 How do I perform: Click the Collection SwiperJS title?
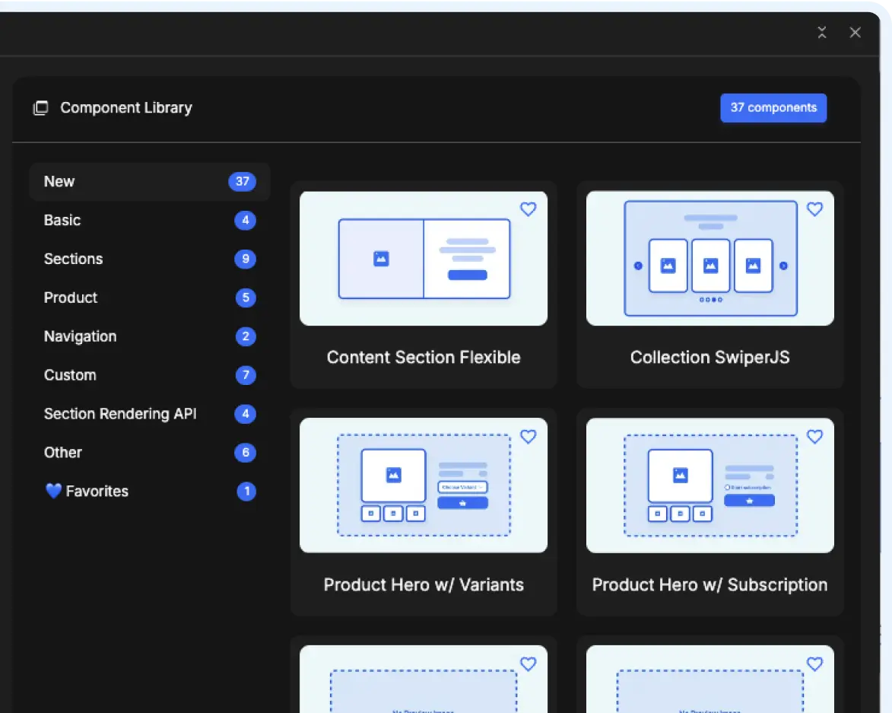(x=710, y=358)
